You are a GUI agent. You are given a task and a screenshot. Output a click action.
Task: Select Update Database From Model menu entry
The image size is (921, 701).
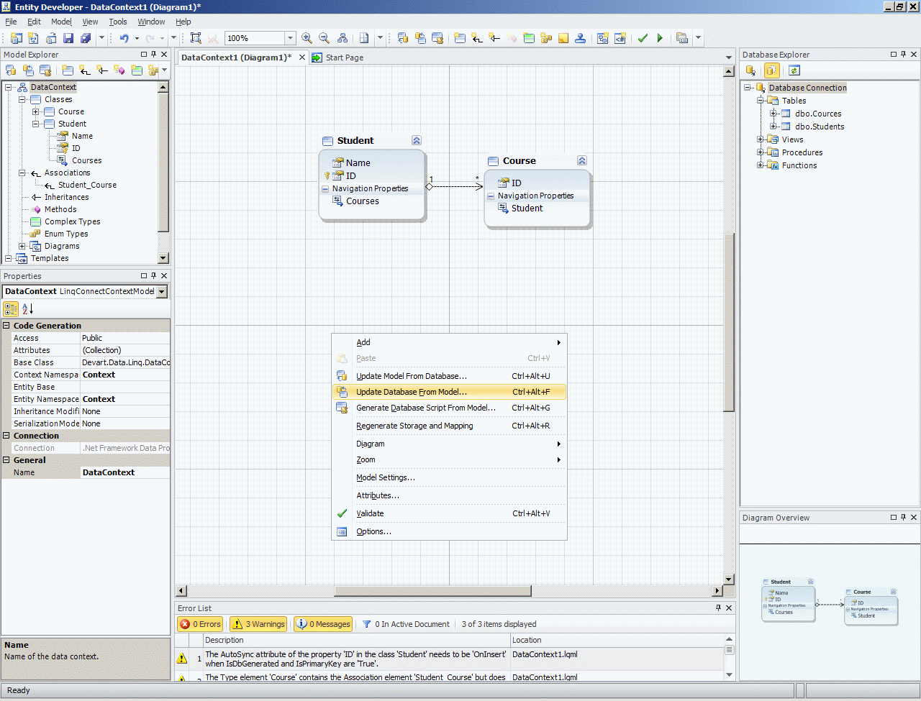(x=412, y=392)
